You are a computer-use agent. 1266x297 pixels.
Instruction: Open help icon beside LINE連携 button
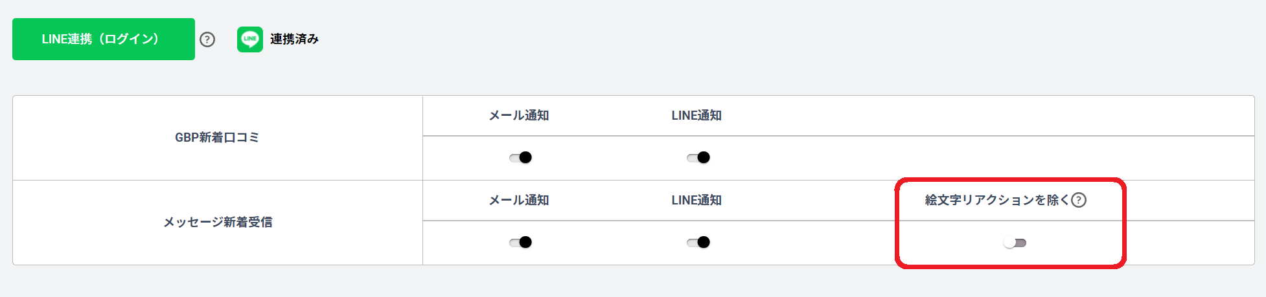click(x=207, y=39)
